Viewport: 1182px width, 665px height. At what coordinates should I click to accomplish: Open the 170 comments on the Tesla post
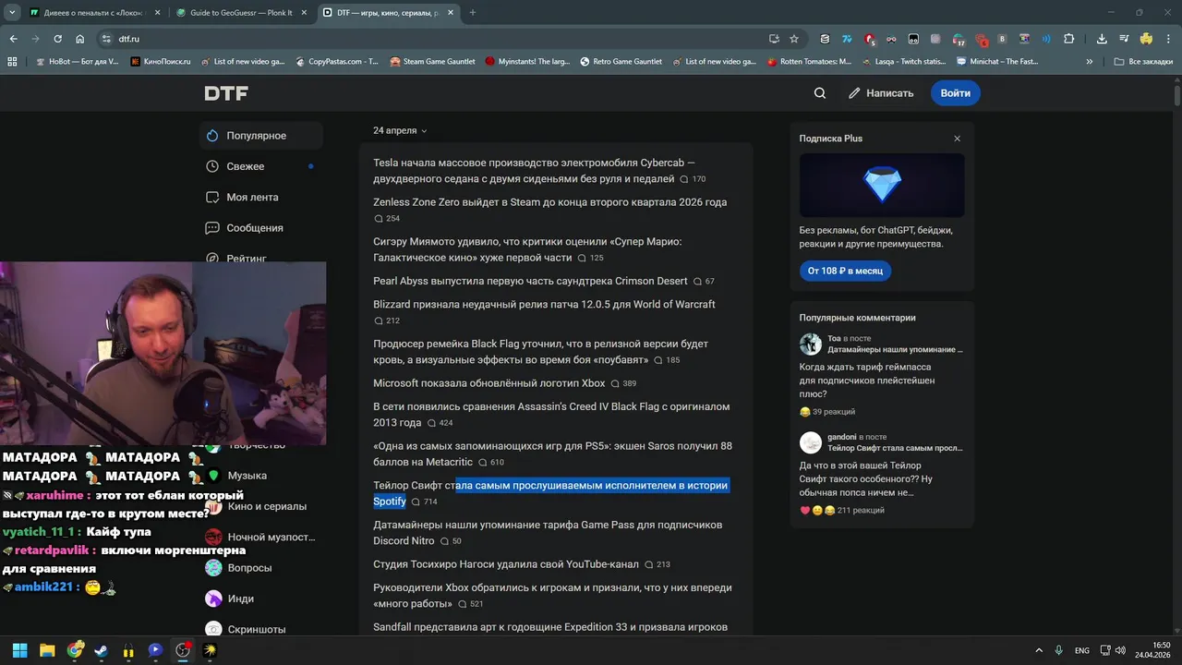click(x=693, y=179)
